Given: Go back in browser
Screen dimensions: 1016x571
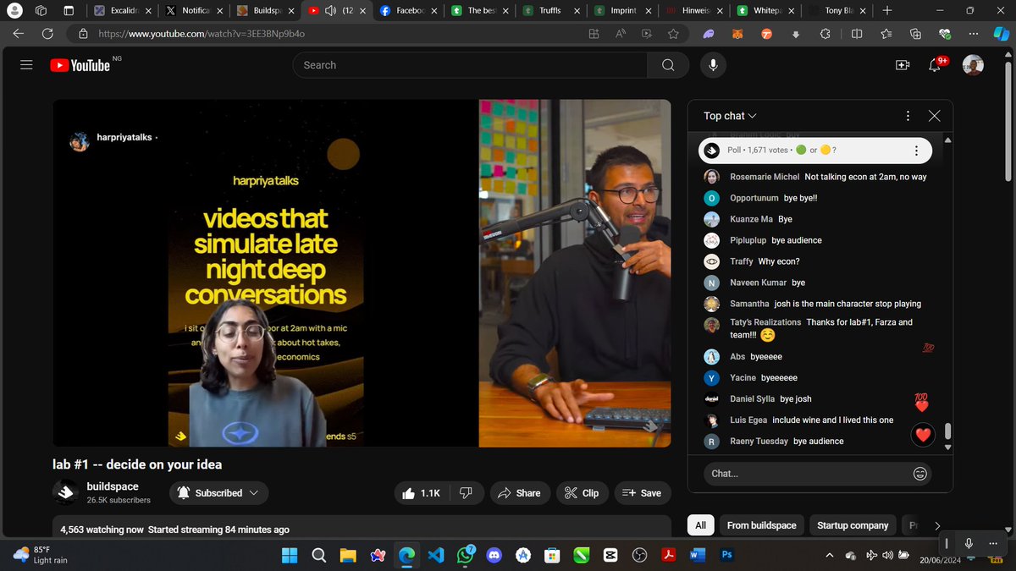Looking at the screenshot, I should 18,34.
